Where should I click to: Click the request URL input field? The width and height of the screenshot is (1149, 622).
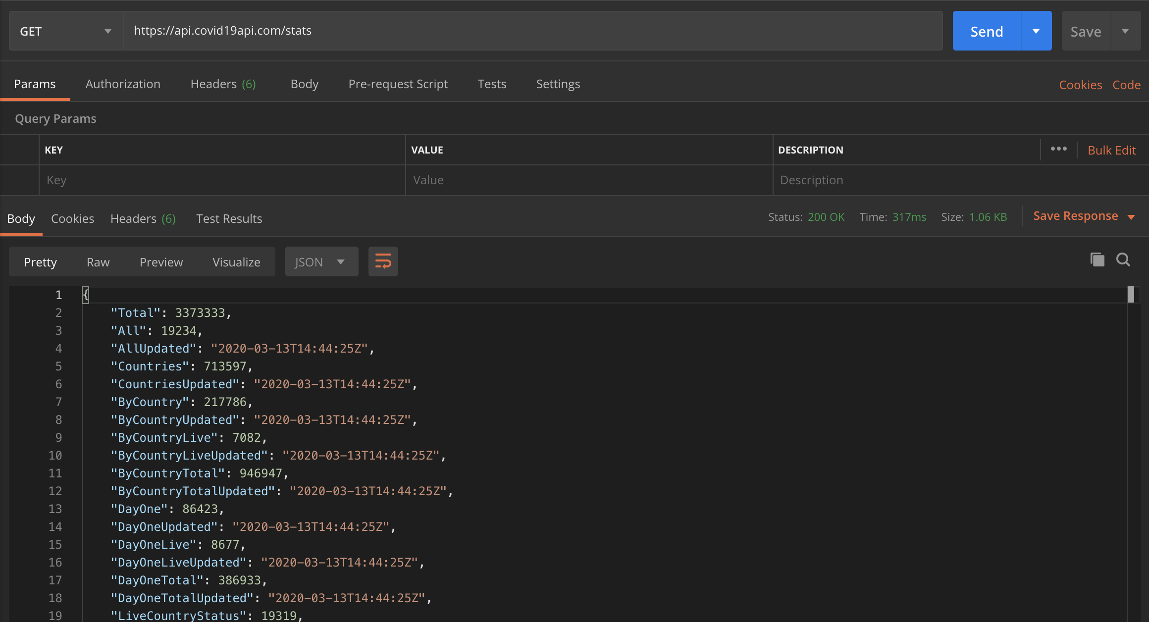coord(532,31)
